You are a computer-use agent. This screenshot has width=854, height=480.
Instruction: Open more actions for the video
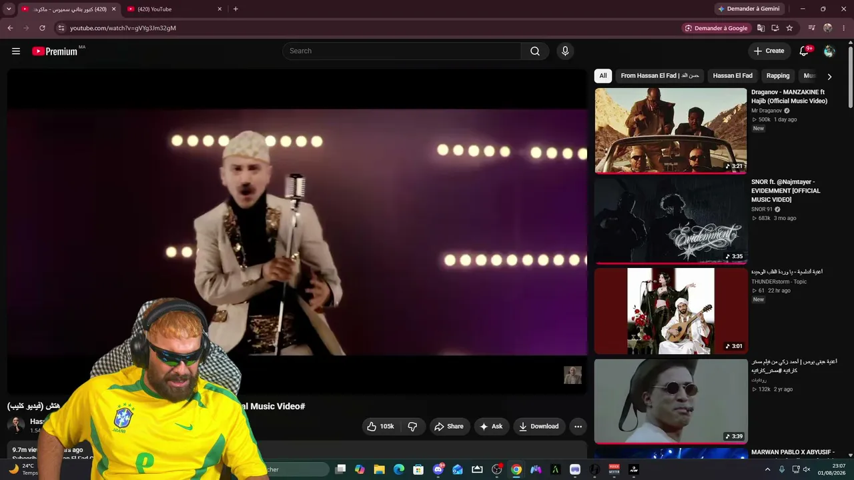(x=578, y=427)
